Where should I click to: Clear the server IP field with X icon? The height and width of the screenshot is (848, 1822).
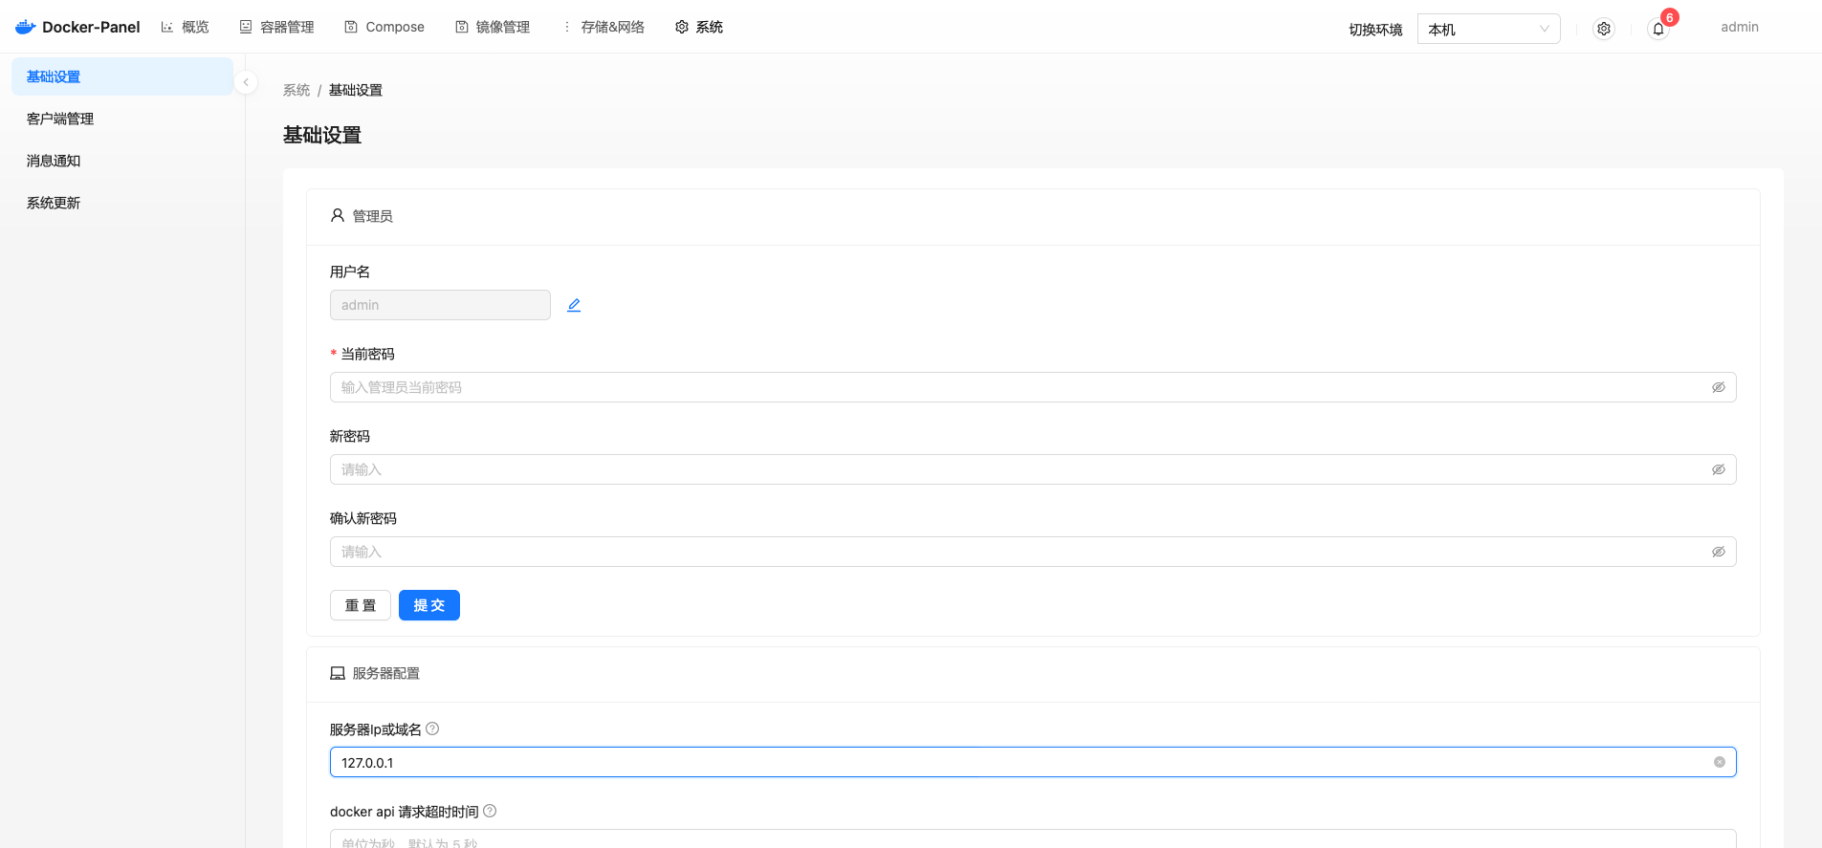point(1719,762)
